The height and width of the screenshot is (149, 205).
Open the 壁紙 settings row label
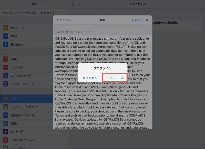[x=14, y=123]
